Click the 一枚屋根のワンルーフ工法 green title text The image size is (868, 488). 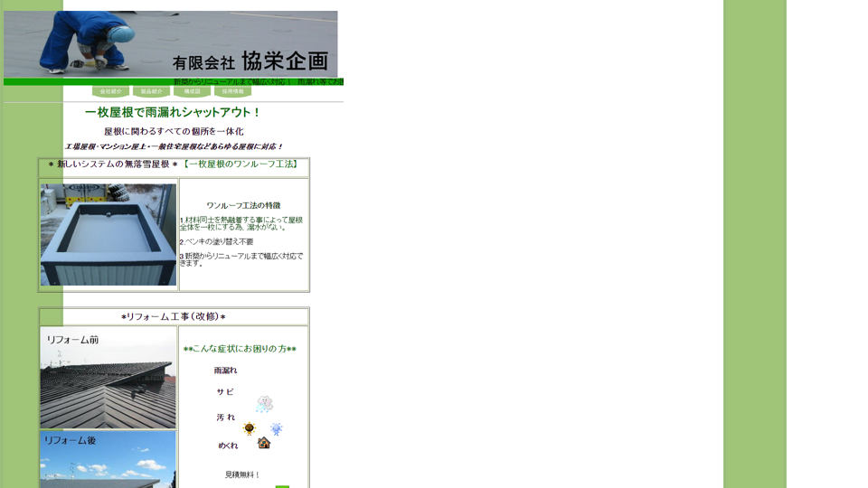241,164
